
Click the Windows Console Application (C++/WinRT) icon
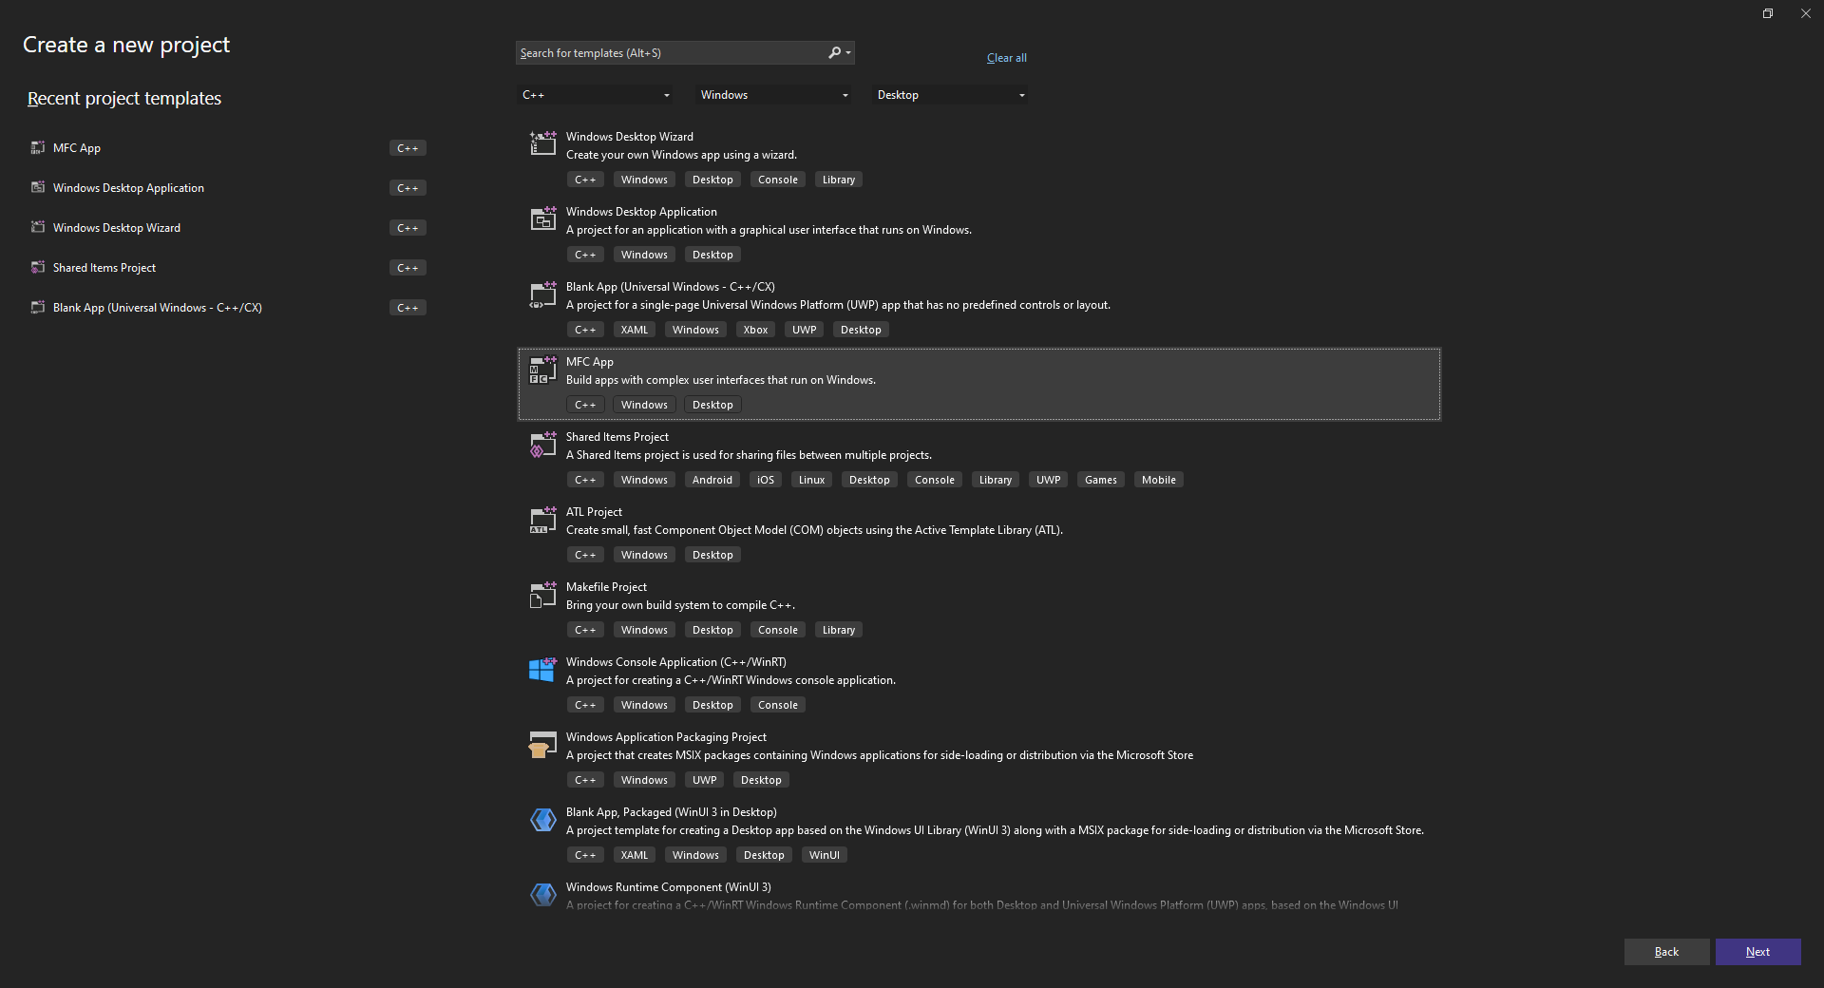[541, 670]
